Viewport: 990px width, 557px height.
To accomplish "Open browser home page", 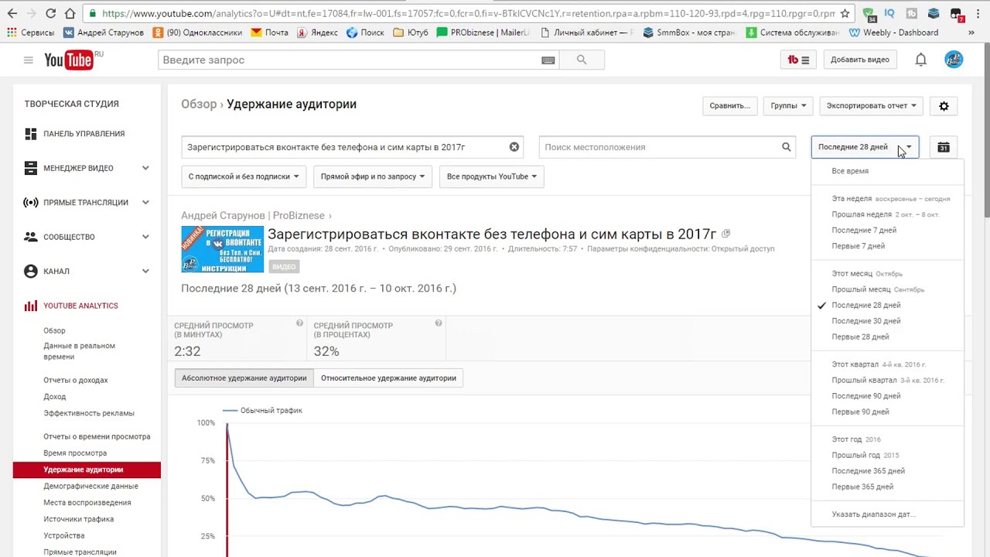I will 70,13.
